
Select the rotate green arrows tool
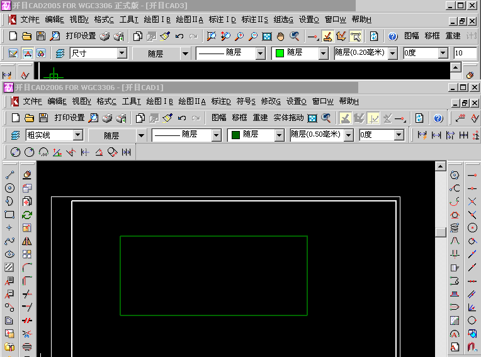pos(27,215)
